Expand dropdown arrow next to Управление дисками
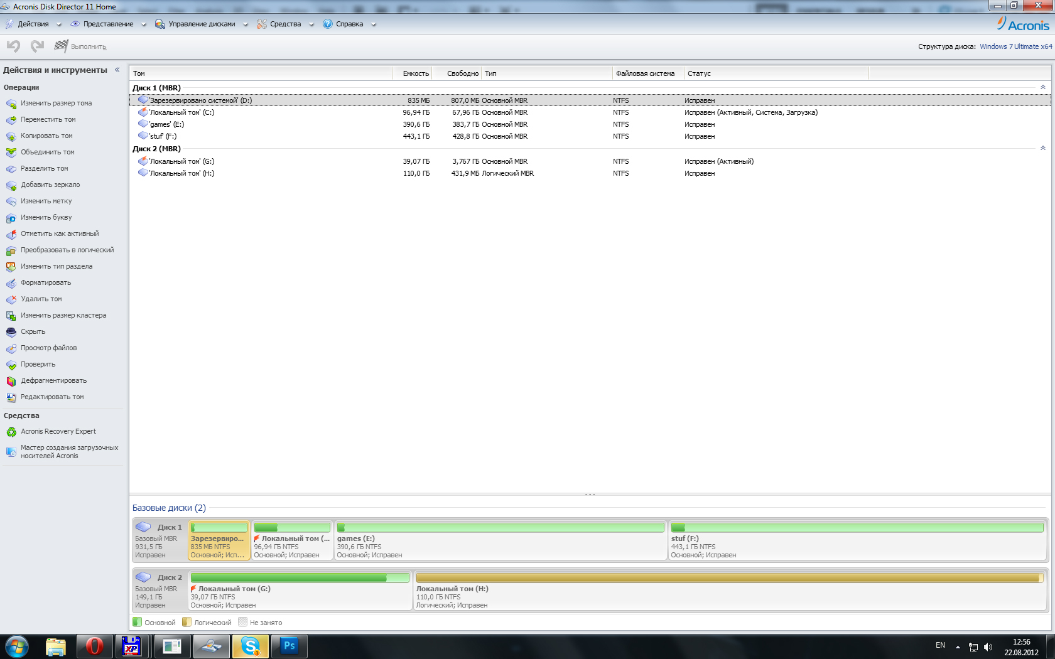The height and width of the screenshot is (659, 1055). pyautogui.click(x=245, y=24)
